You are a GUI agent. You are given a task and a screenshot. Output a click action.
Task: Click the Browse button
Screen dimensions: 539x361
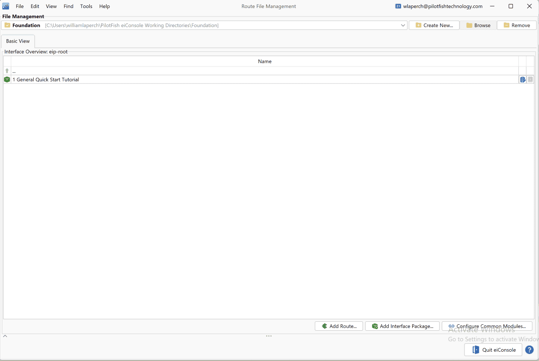point(478,25)
